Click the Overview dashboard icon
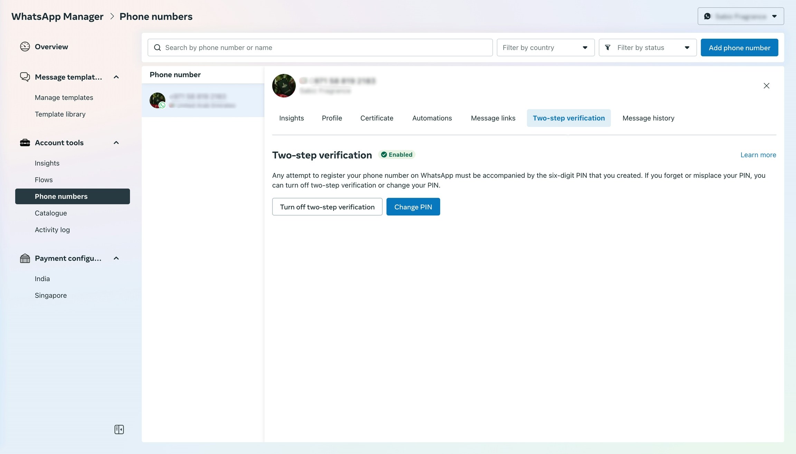This screenshot has height=454, width=796. [x=25, y=47]
